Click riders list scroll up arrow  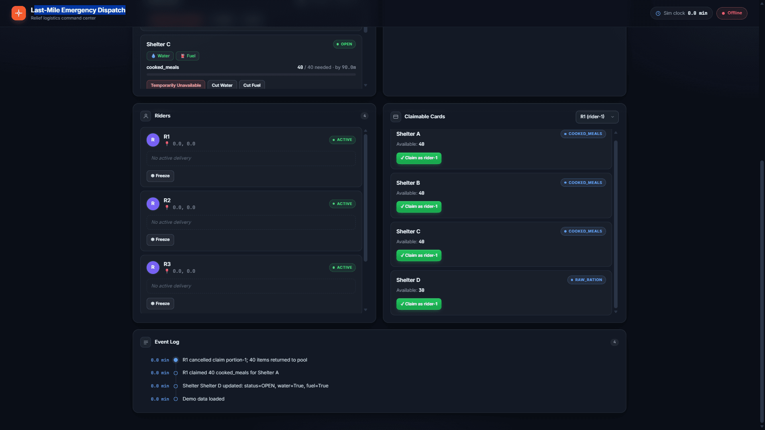point(365,131)
